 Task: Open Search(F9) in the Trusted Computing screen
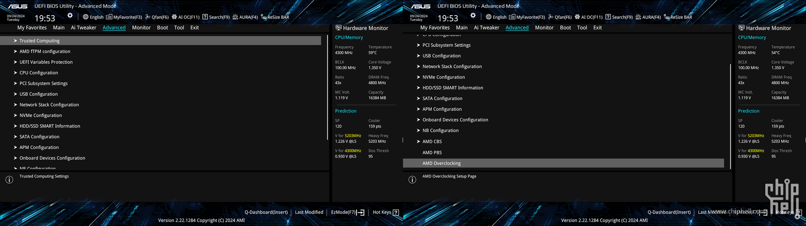click(x=216, y=17)
